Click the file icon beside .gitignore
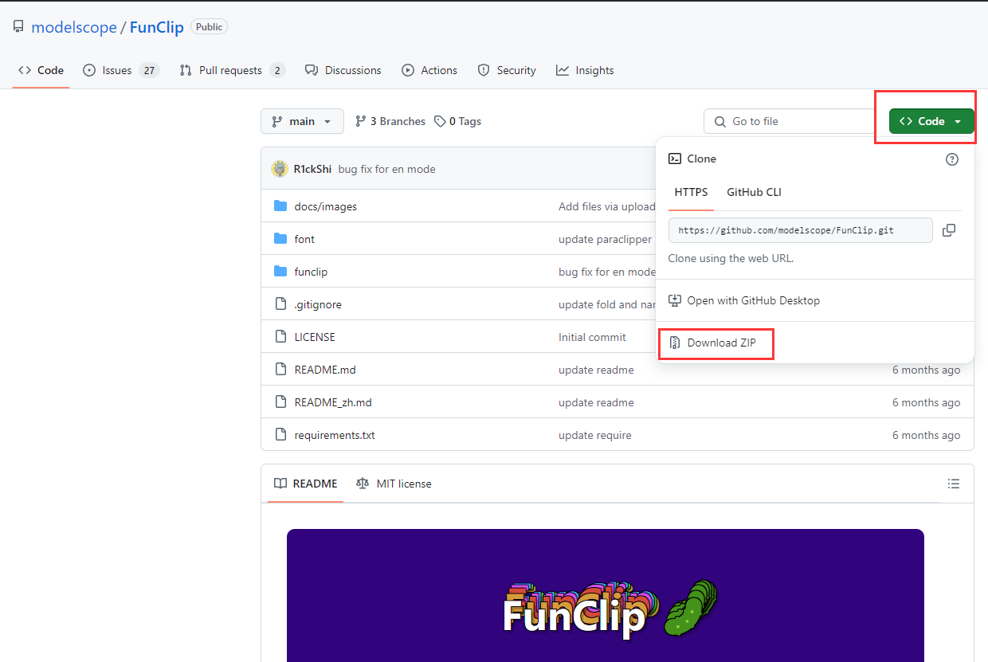Image resolution: width=988 pixels, height=662 pixels. (280, 304)
